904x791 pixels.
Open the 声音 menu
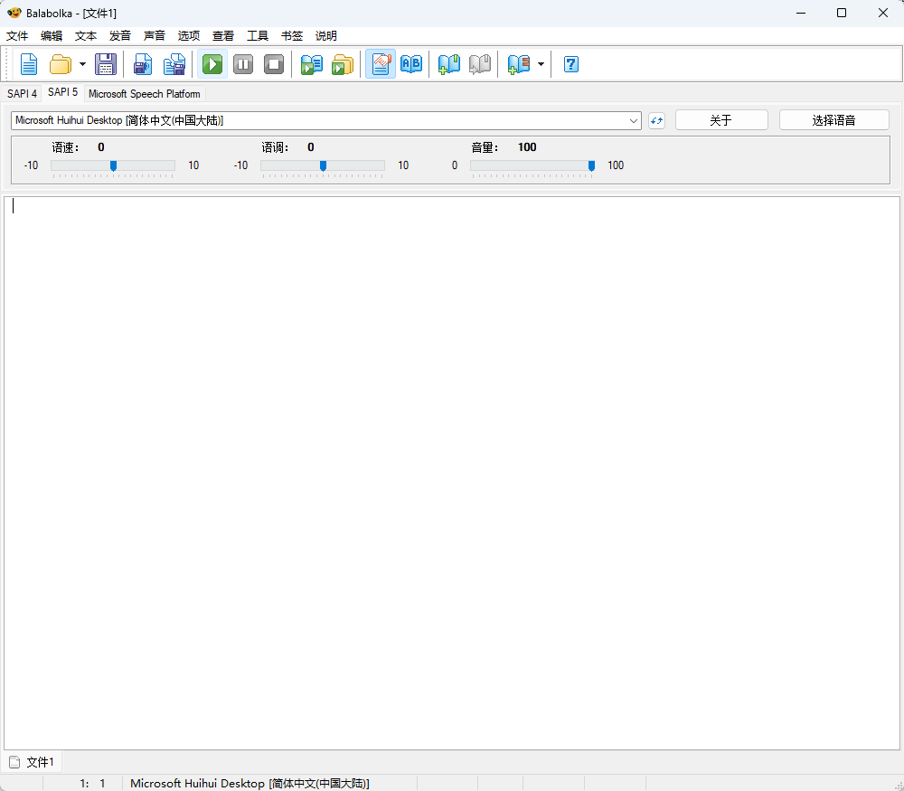[x=155, y=36]
